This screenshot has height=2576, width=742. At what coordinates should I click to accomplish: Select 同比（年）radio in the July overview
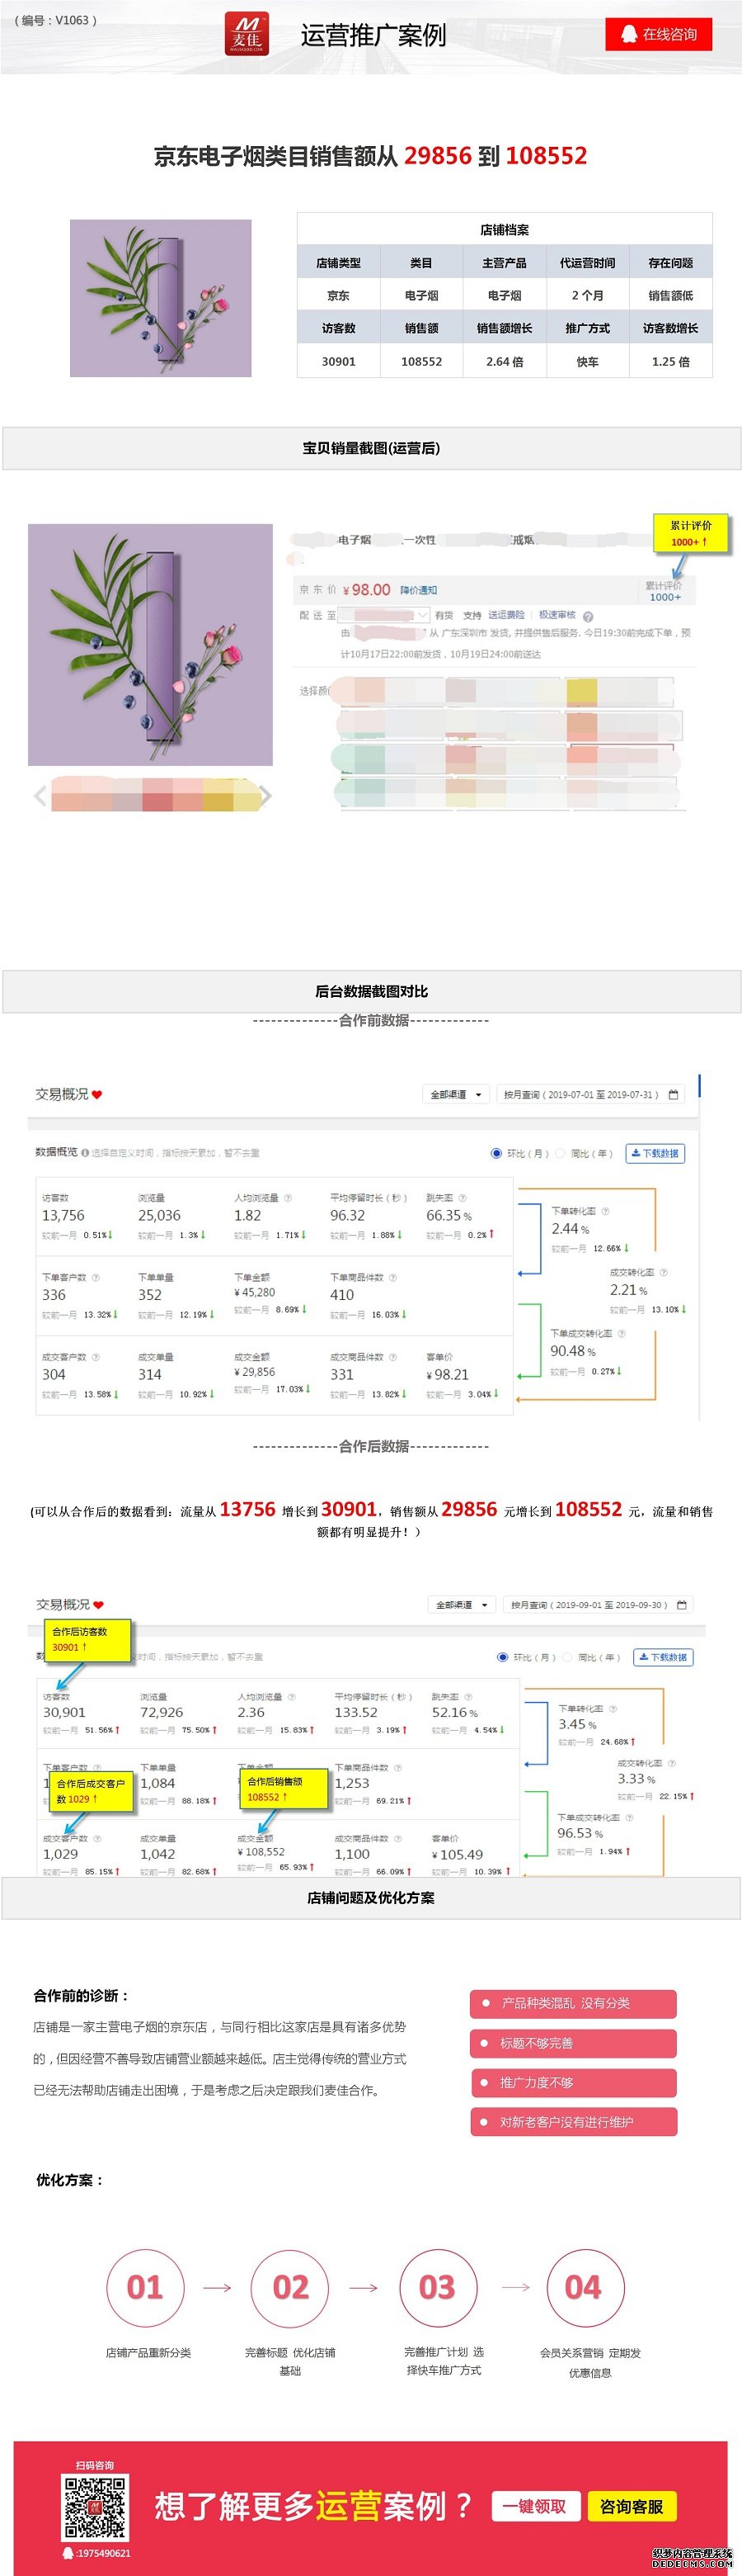561,1153
